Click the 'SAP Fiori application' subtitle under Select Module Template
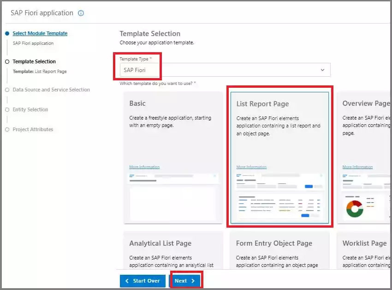 coord(33,43)
